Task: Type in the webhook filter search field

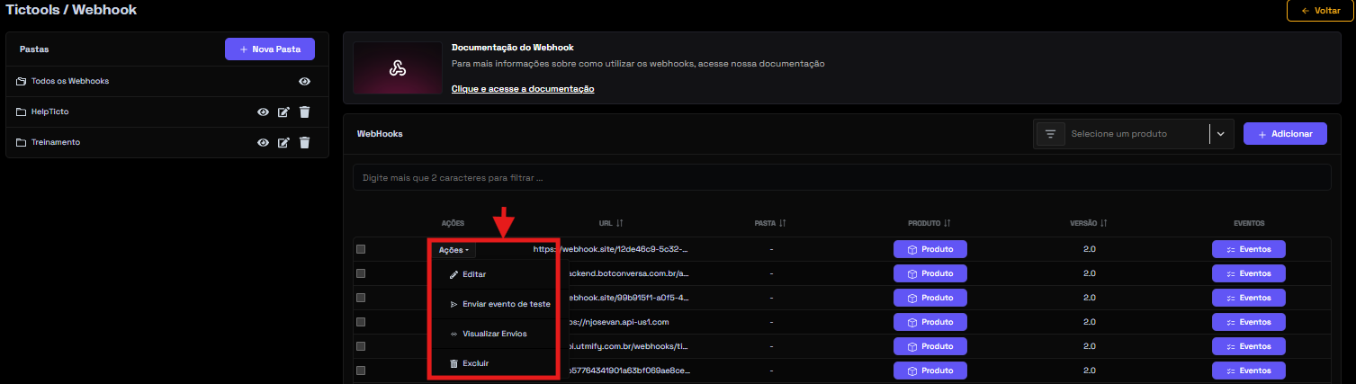Action: point(841,178)
